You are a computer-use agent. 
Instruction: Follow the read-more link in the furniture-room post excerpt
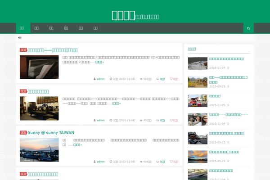pyautogui.click(x=117, y=103)
